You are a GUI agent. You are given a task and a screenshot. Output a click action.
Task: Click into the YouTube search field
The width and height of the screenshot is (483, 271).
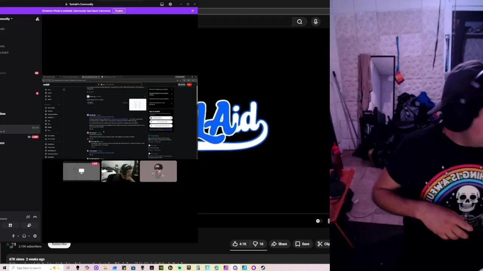click(x=245, y=22)
